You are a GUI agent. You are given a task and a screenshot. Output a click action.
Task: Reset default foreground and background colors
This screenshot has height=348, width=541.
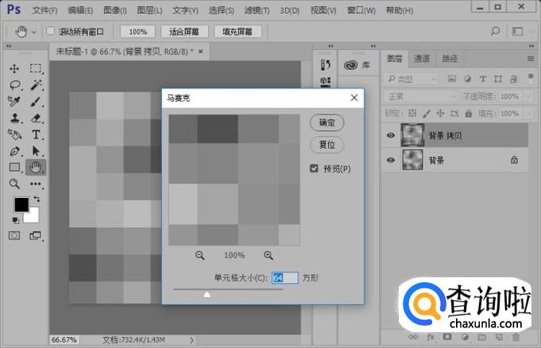tap(16, 220)
